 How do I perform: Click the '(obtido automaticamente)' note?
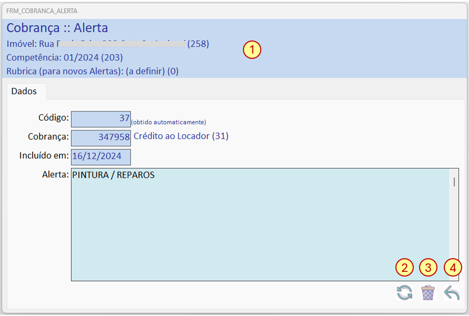pos(169,122)
